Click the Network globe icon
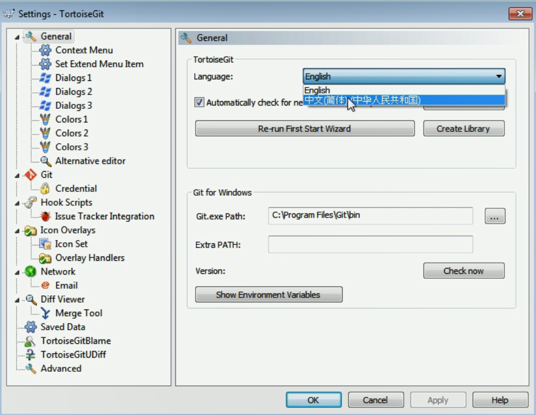Viewport: 536px width, 415px height. click(31, 272)
